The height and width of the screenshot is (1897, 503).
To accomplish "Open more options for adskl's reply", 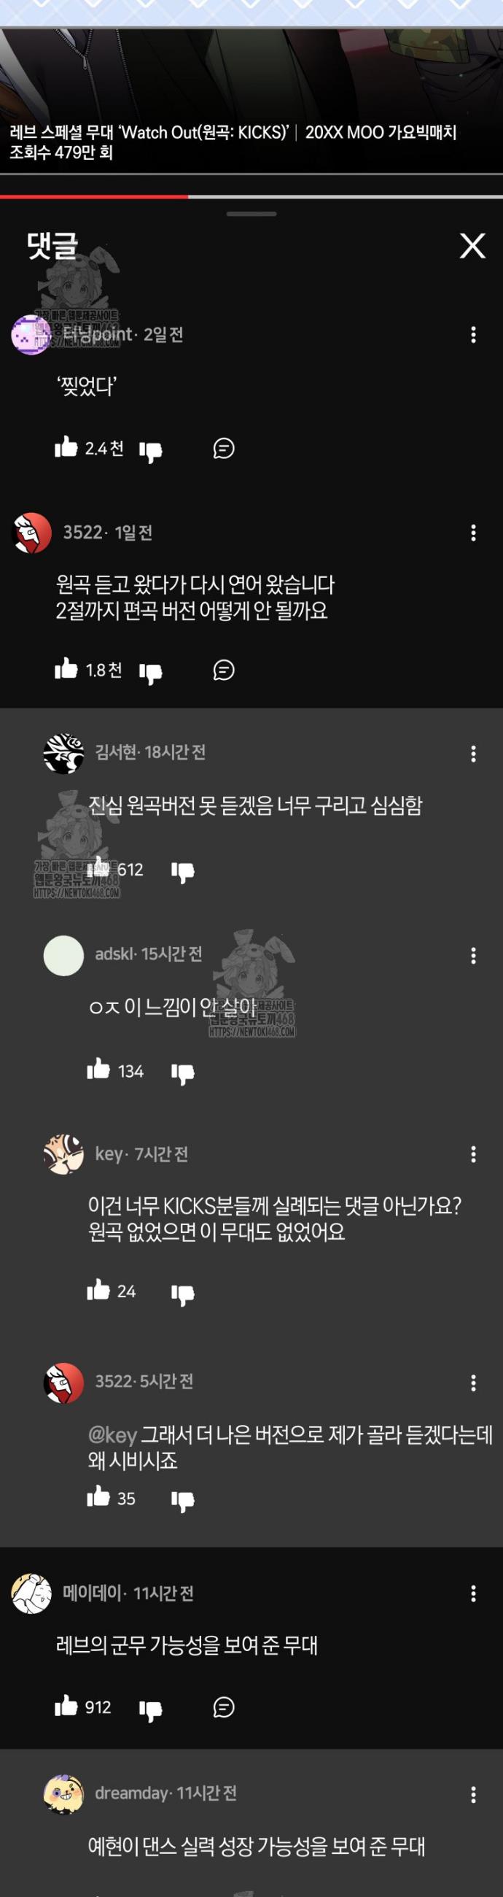I will [x=473, y=955].
